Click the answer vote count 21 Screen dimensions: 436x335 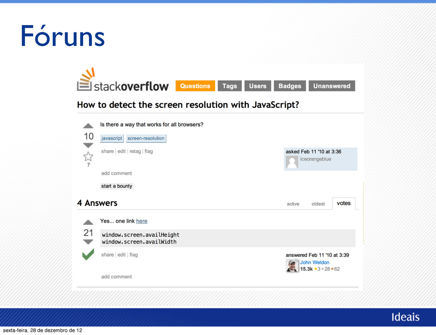click(88, 233)
